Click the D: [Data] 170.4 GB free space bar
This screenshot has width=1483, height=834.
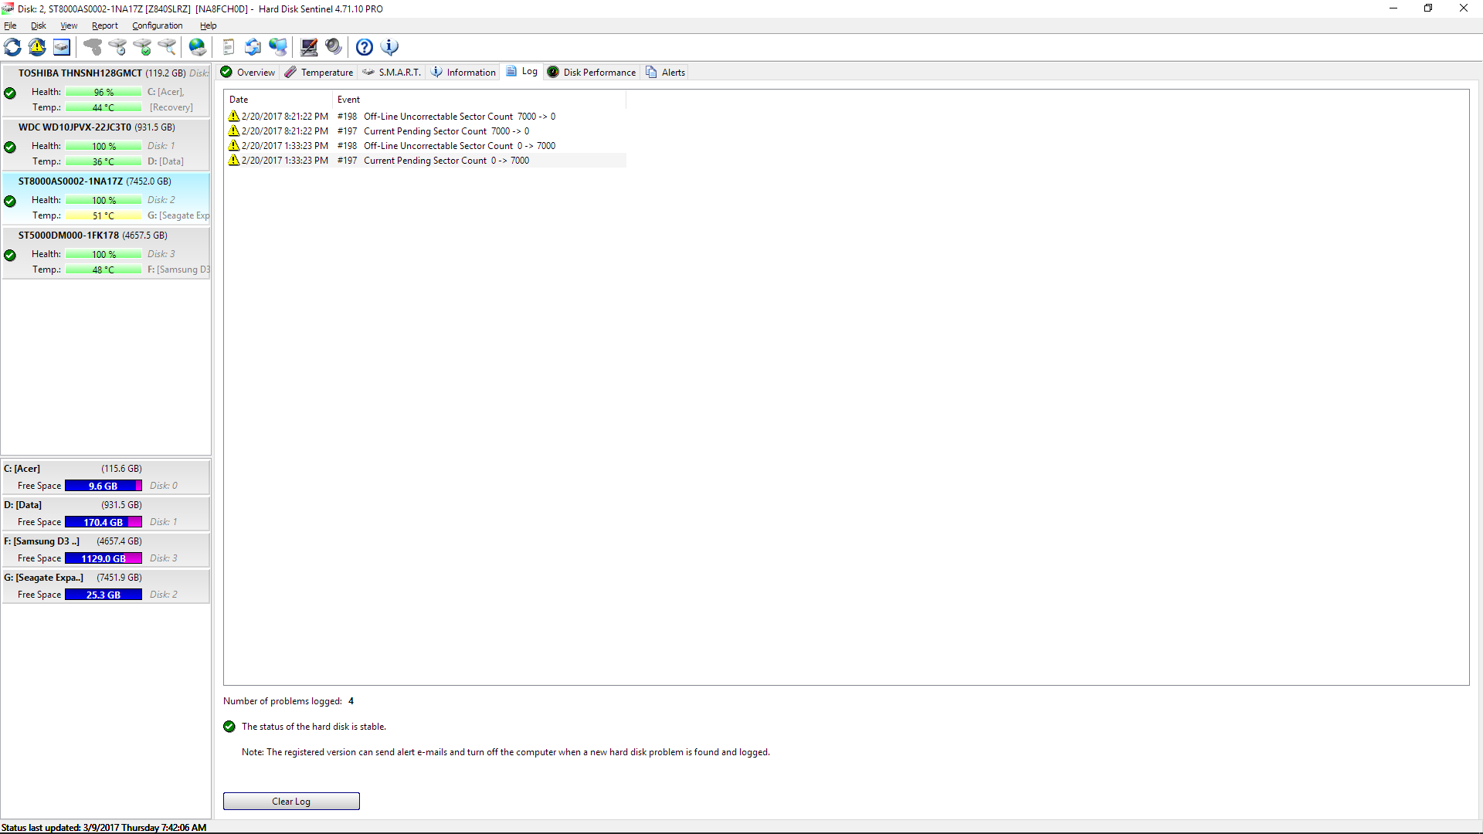(104, 522)
